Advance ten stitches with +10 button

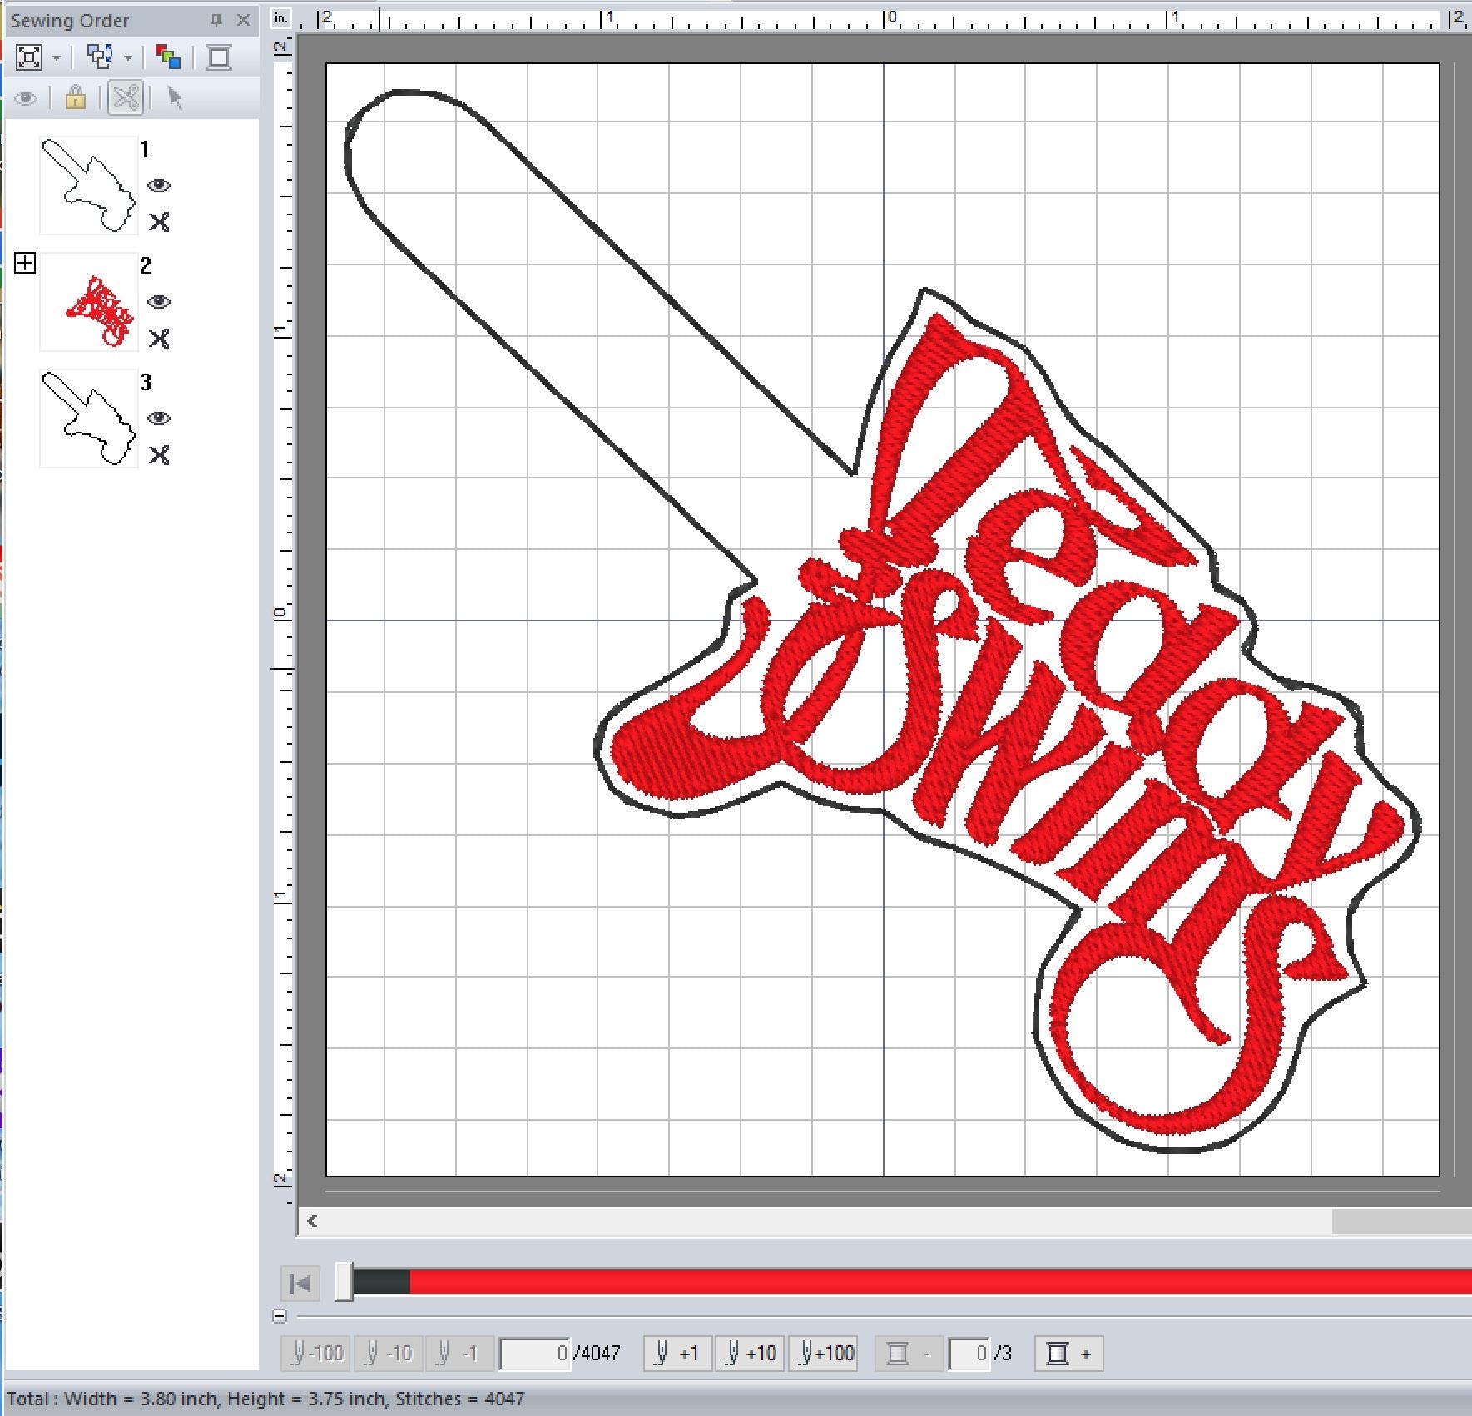750,1354
